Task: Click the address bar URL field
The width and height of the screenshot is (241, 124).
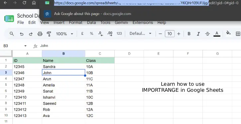Action: (x=146, y=3)
